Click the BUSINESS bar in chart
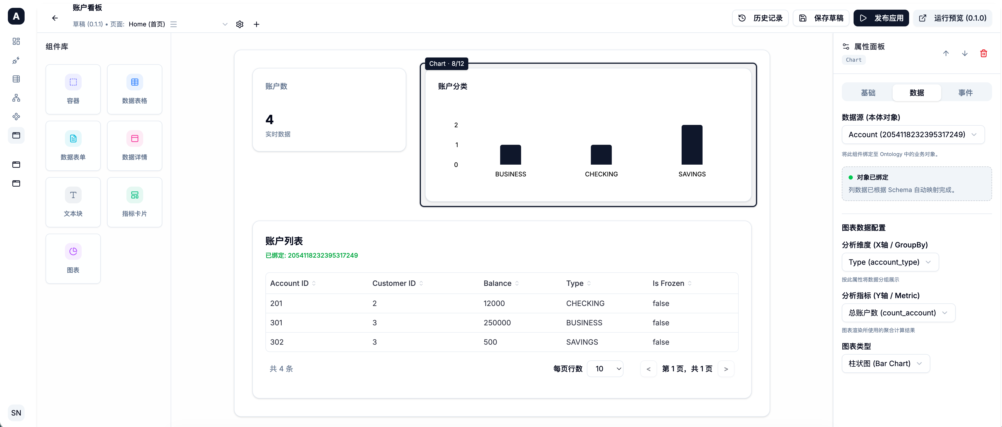The height and width of the screenshot is (427, 1002). tap(510, 154)
